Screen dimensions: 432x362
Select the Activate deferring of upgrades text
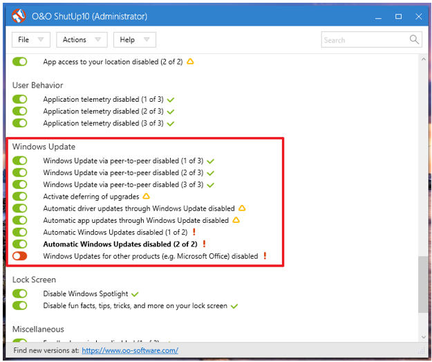pos(91,197)
